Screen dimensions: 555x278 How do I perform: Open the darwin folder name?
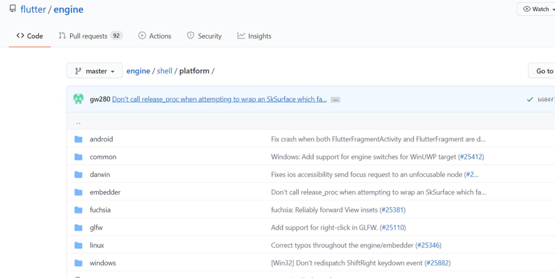[x=100, y=174]
